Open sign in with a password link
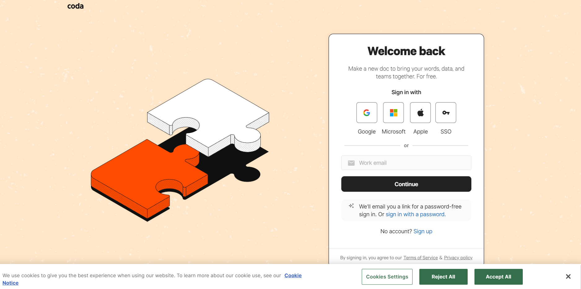581x289 pixels. click(415, 214)
